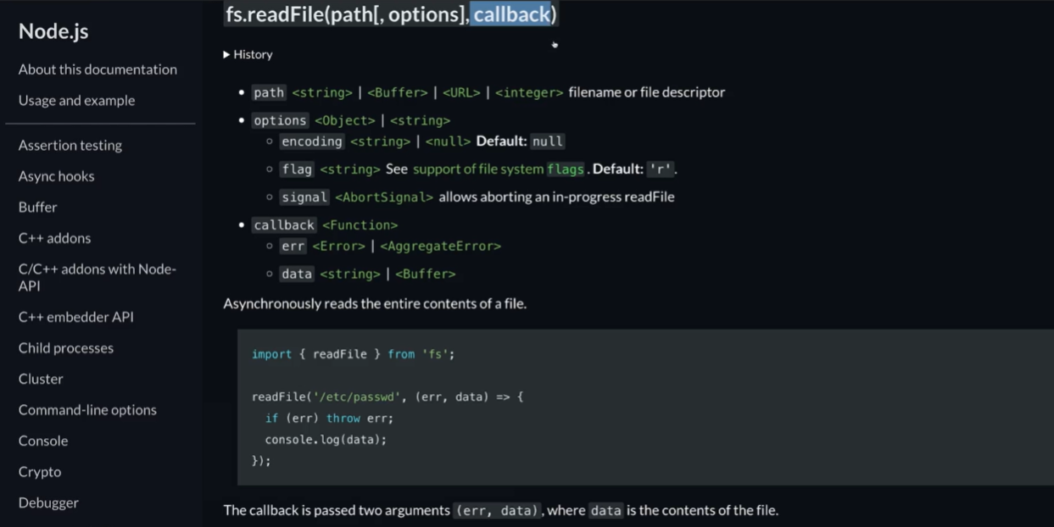1054x527 pixels.
Task: Click the options parameter code label
Action: [x=280, y=120]
